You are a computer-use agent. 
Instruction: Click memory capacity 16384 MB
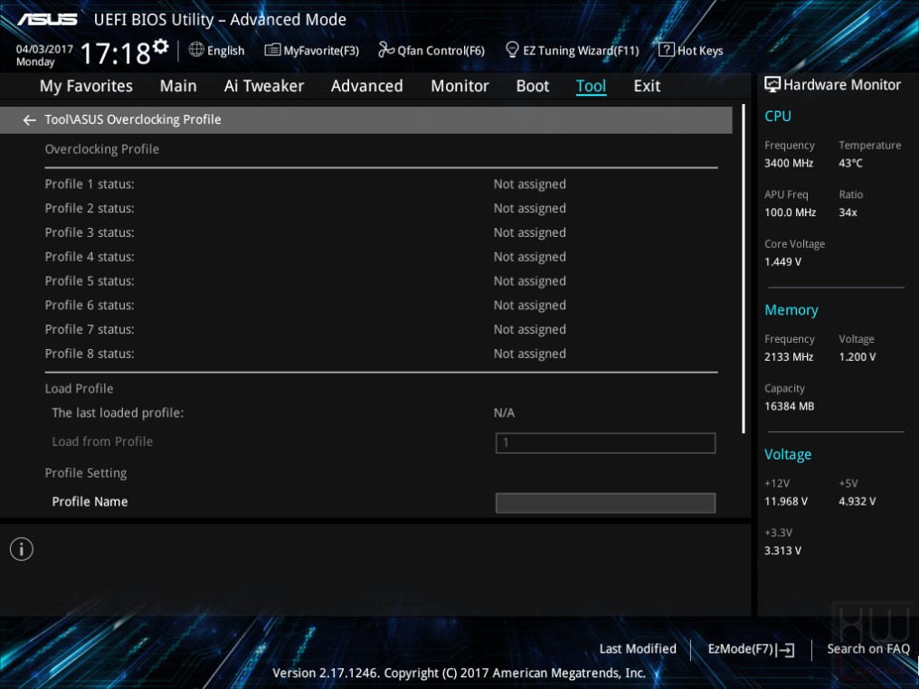click(x=789, y=407)
